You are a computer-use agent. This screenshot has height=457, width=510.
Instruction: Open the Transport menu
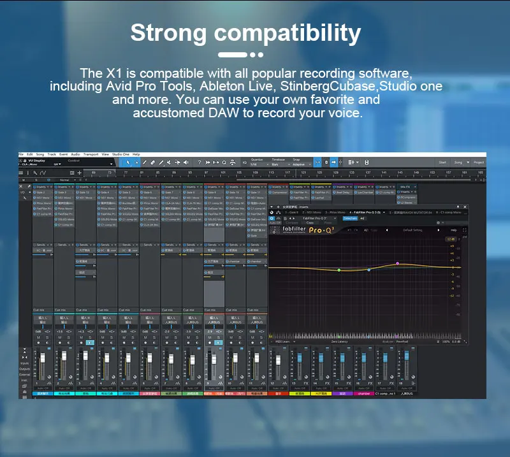pyautogui.click(x=91, y=154)
